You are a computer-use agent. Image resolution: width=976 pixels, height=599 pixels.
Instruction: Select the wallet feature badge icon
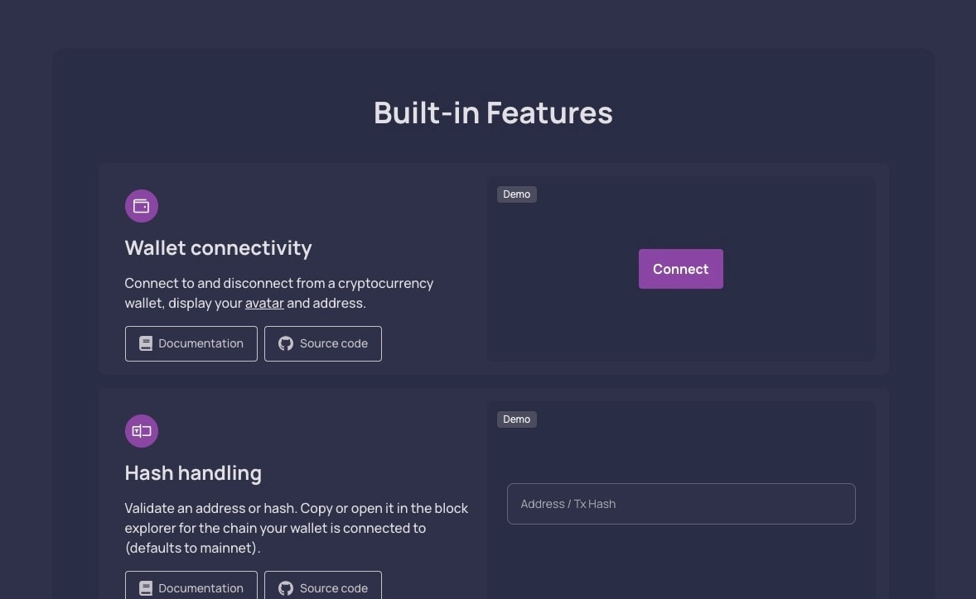(x=141, y=205)
